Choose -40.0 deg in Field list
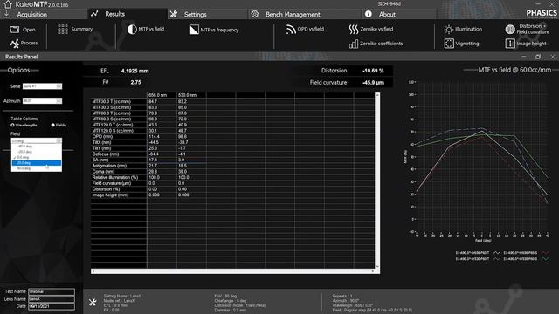559x314 pixels. (37, 147)
